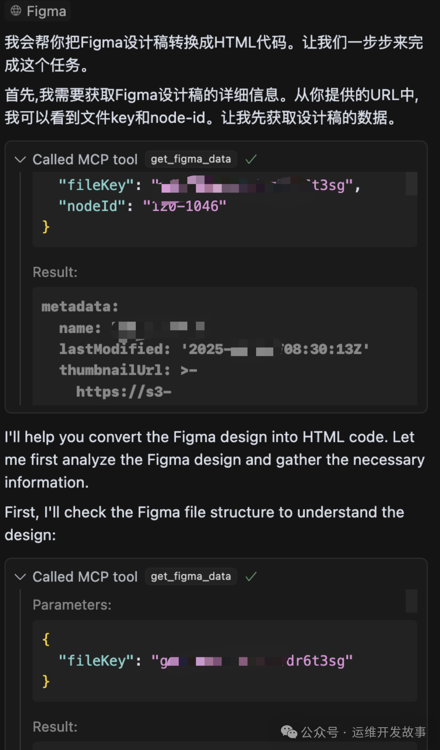Viewport: 440px width, 750px height.
Task: Click the chevron next to second Called MCP tool
Action: 21,577
